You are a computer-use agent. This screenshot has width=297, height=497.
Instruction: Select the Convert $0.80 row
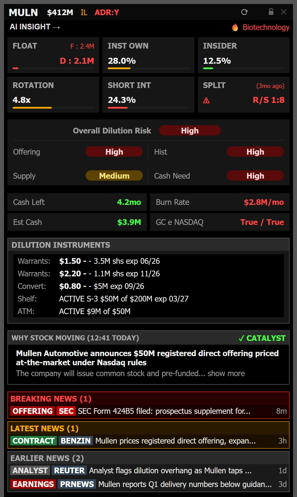coord(148,286)
